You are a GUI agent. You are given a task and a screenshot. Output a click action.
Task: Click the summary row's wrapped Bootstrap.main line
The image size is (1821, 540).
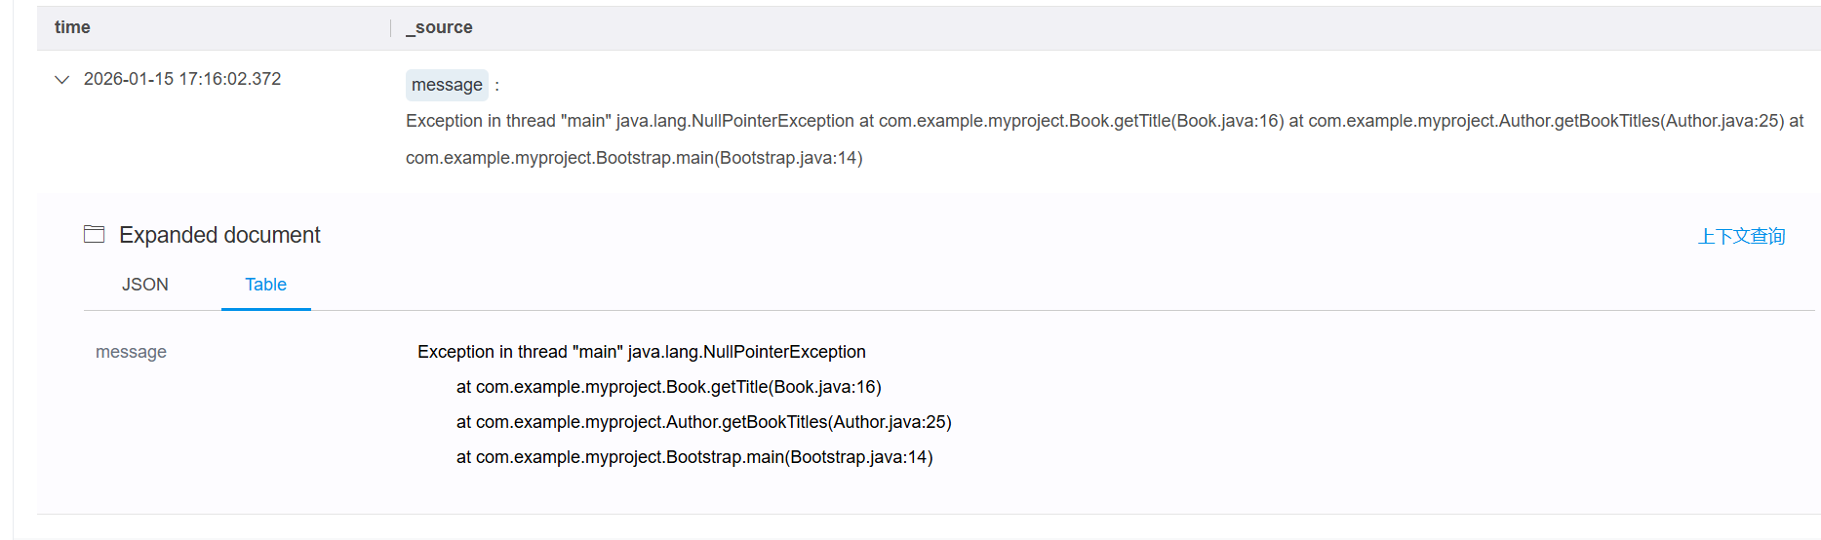[x=634, y=158]
